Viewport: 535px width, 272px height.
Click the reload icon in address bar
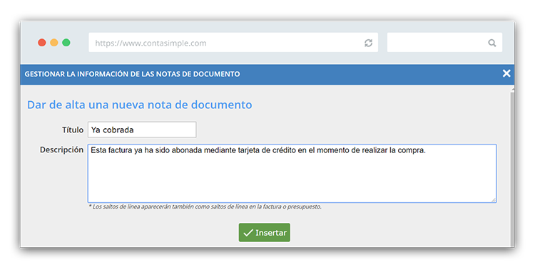tap(368, 43)
